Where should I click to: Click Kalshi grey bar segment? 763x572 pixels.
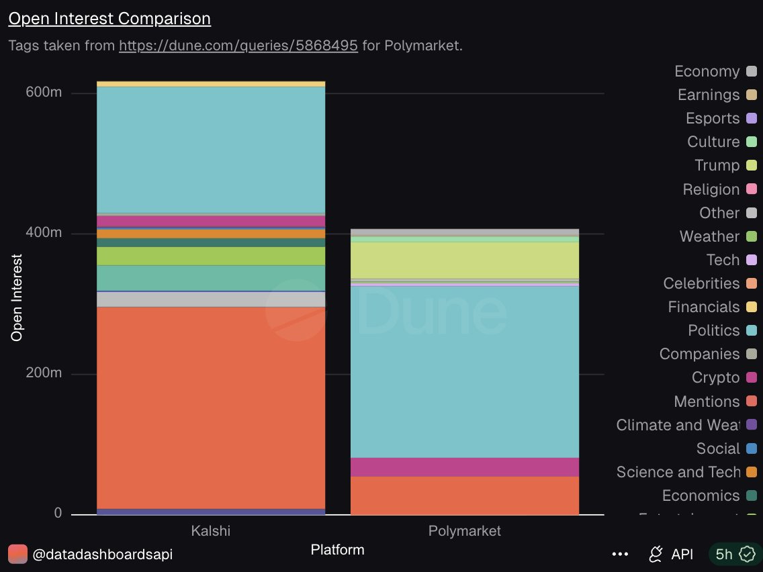(x=211, y=299)
